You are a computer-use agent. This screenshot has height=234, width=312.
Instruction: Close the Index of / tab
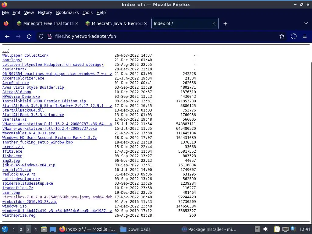pos(214,23)
